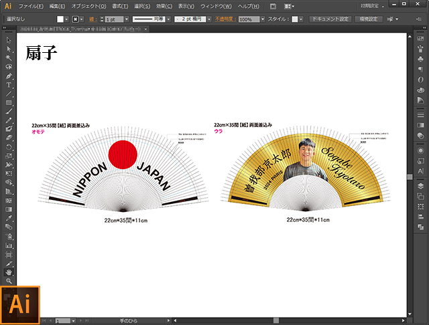429x325 pixels.
Task: Select the Magic Wand tool
Action: [x=9, y=58]
